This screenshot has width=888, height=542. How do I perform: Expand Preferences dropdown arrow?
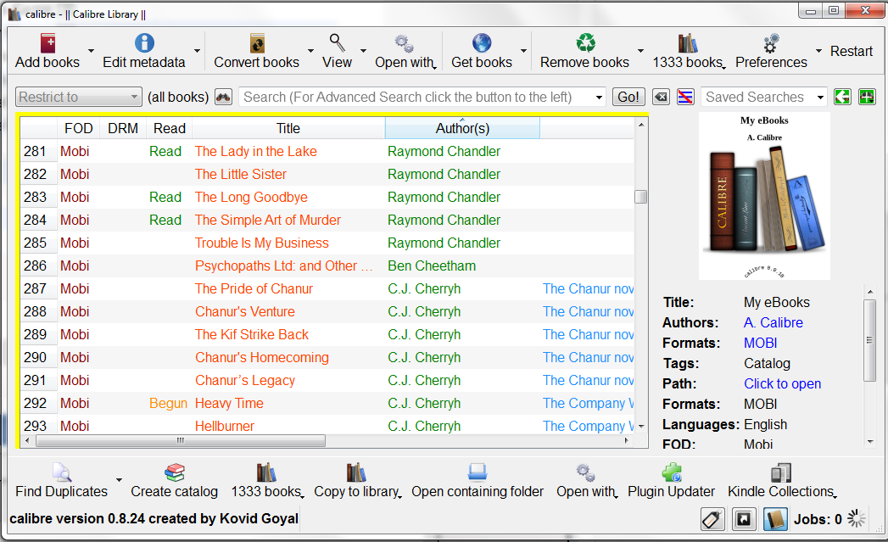pos(819,51)
